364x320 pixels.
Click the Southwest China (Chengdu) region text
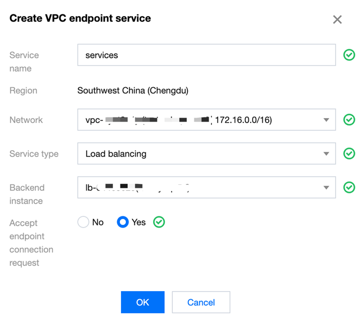tap(133, 90)
